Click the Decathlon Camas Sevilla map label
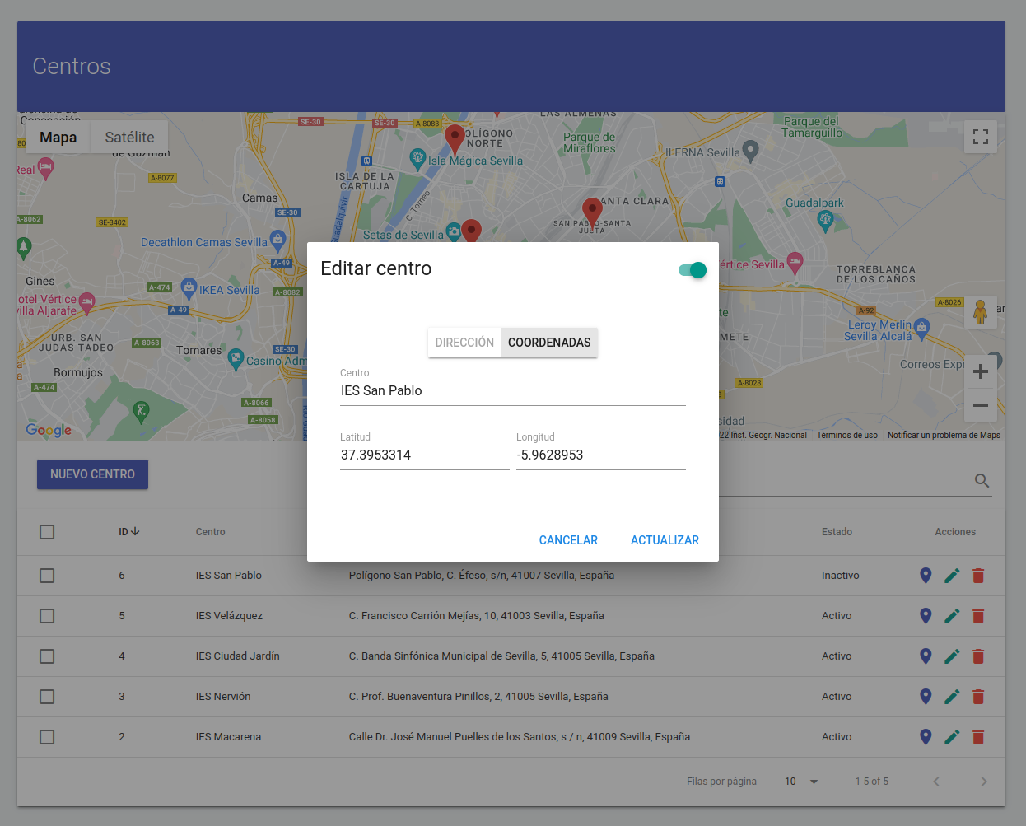 pos(203,242)
